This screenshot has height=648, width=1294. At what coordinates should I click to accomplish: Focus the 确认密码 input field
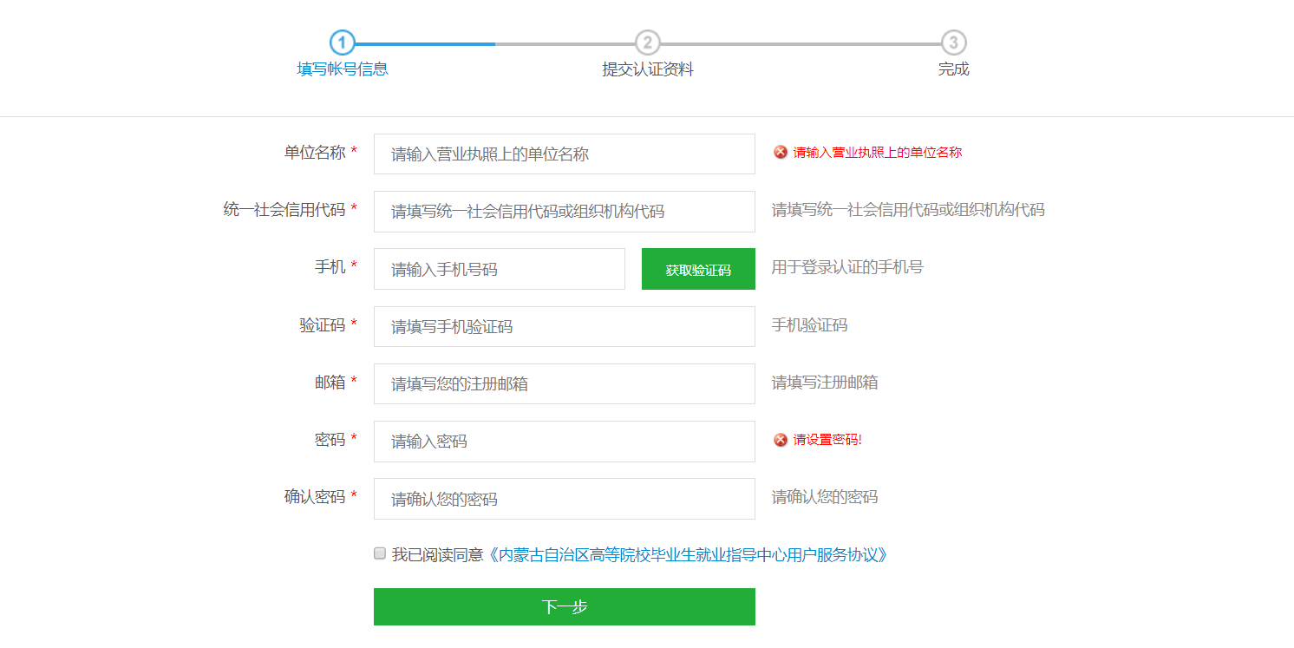pyautogui.click(x=564, y=499)
